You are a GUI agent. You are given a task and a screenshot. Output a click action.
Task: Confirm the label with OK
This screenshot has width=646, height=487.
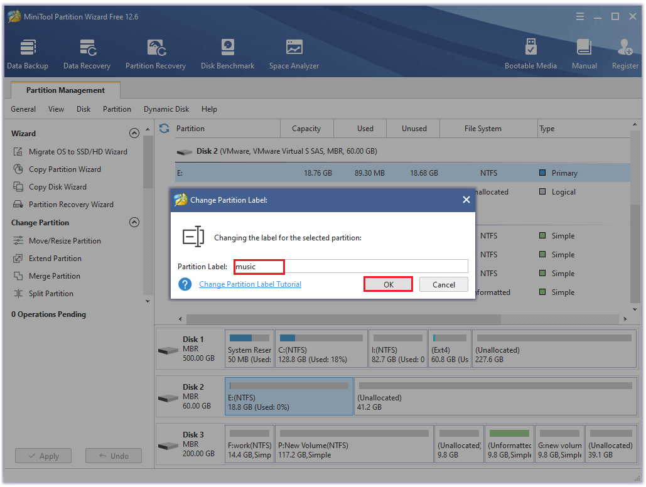[389, 284]
